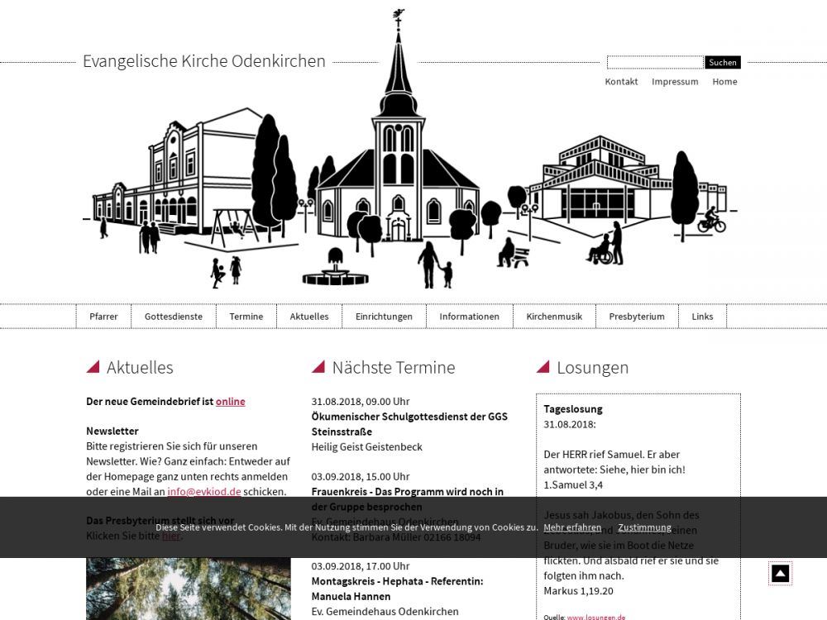Open the Gemeindebrief online link

230,402
